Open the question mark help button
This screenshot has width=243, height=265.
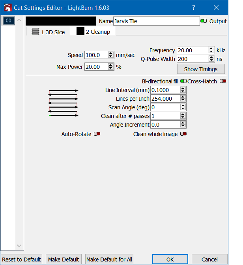pos(193,7)
